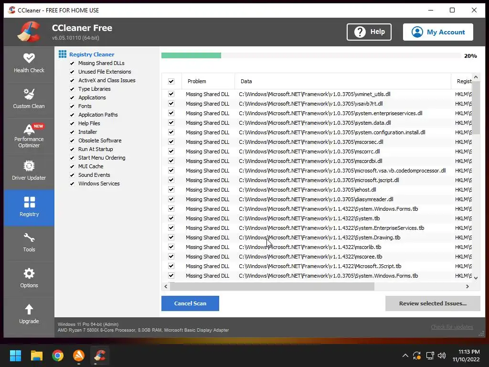Toggle Start Menu Ordering checkbox
Screen dimensions: 489x367
(x=72, y=158)
